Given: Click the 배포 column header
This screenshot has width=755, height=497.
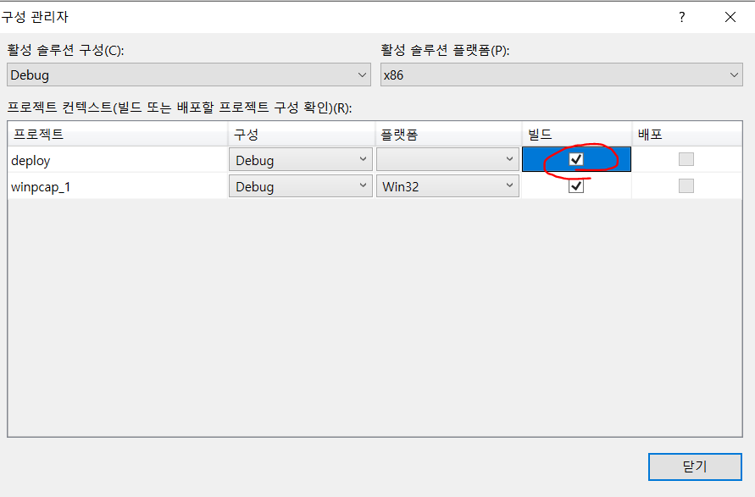Looking at the screenshot, I should point(687,134).
